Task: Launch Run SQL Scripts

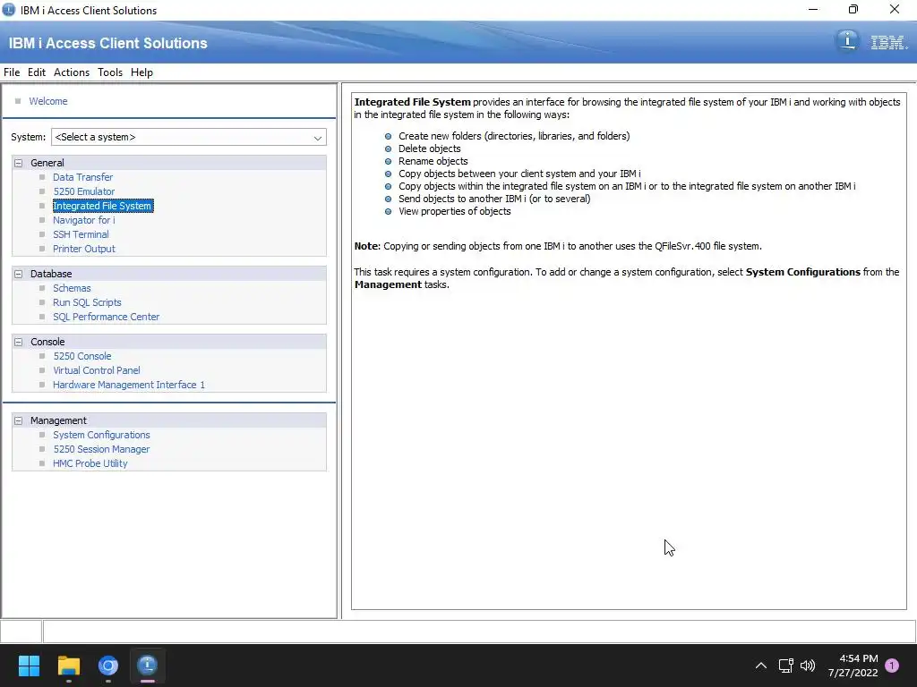Action: (87, 302)
